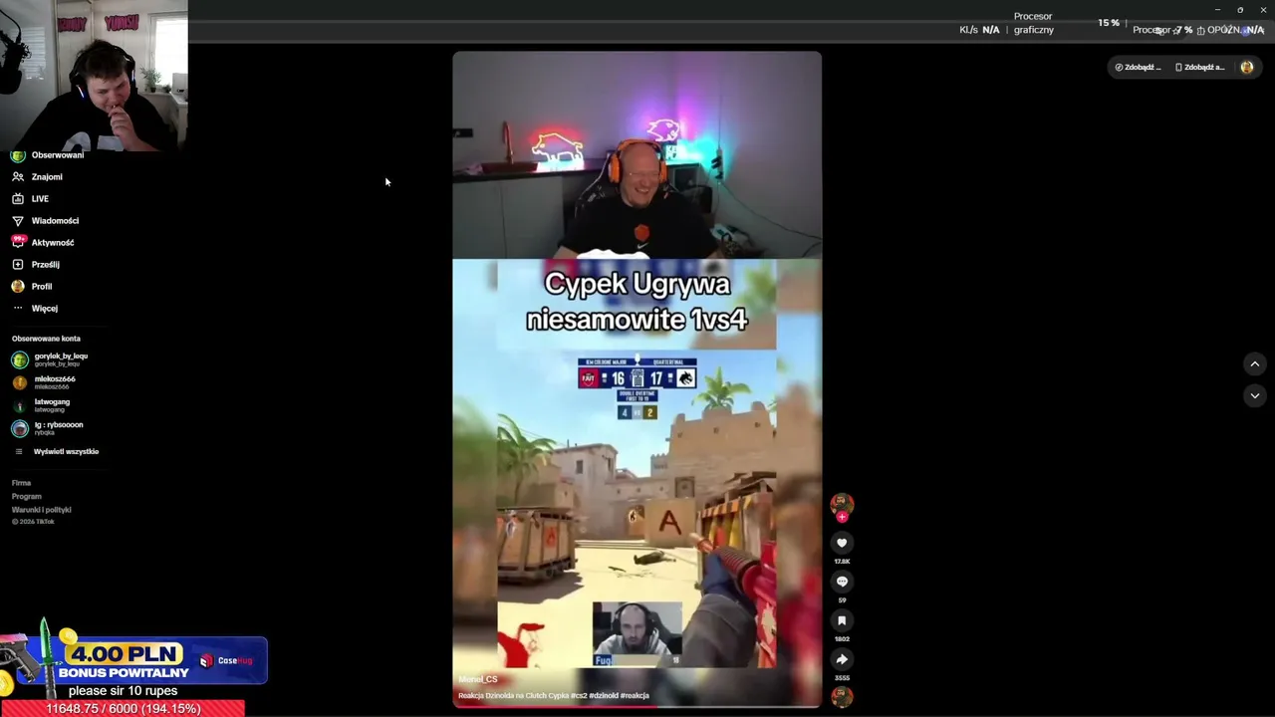
Task: Minimize the browser window
Action: [1217, 10]
